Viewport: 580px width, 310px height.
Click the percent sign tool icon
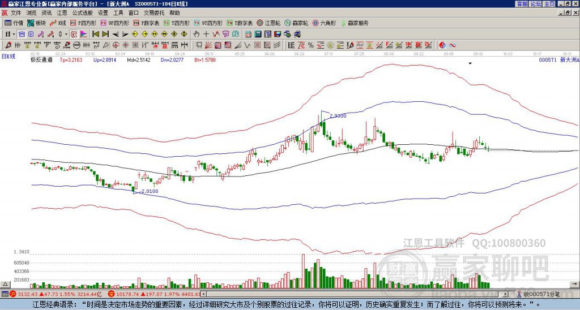[311, 45]
